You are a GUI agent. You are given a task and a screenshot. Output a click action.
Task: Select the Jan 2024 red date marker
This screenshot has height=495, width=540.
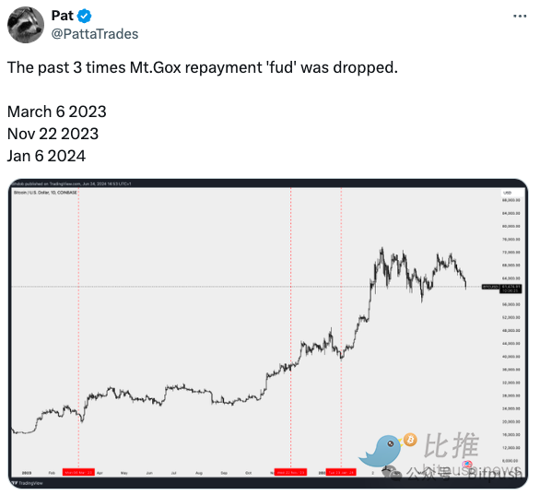coord(341,472)
